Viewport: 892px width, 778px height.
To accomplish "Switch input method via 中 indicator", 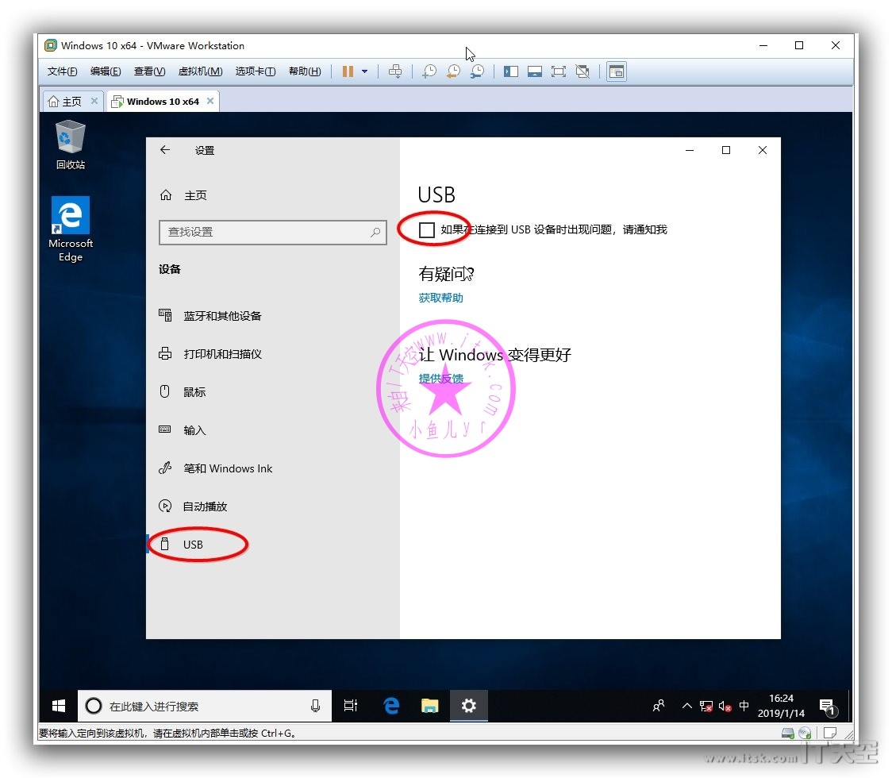I will 744,706.
